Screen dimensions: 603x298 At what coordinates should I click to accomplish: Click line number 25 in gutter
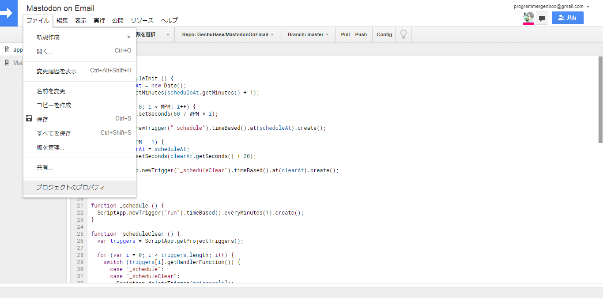[80, 234]
